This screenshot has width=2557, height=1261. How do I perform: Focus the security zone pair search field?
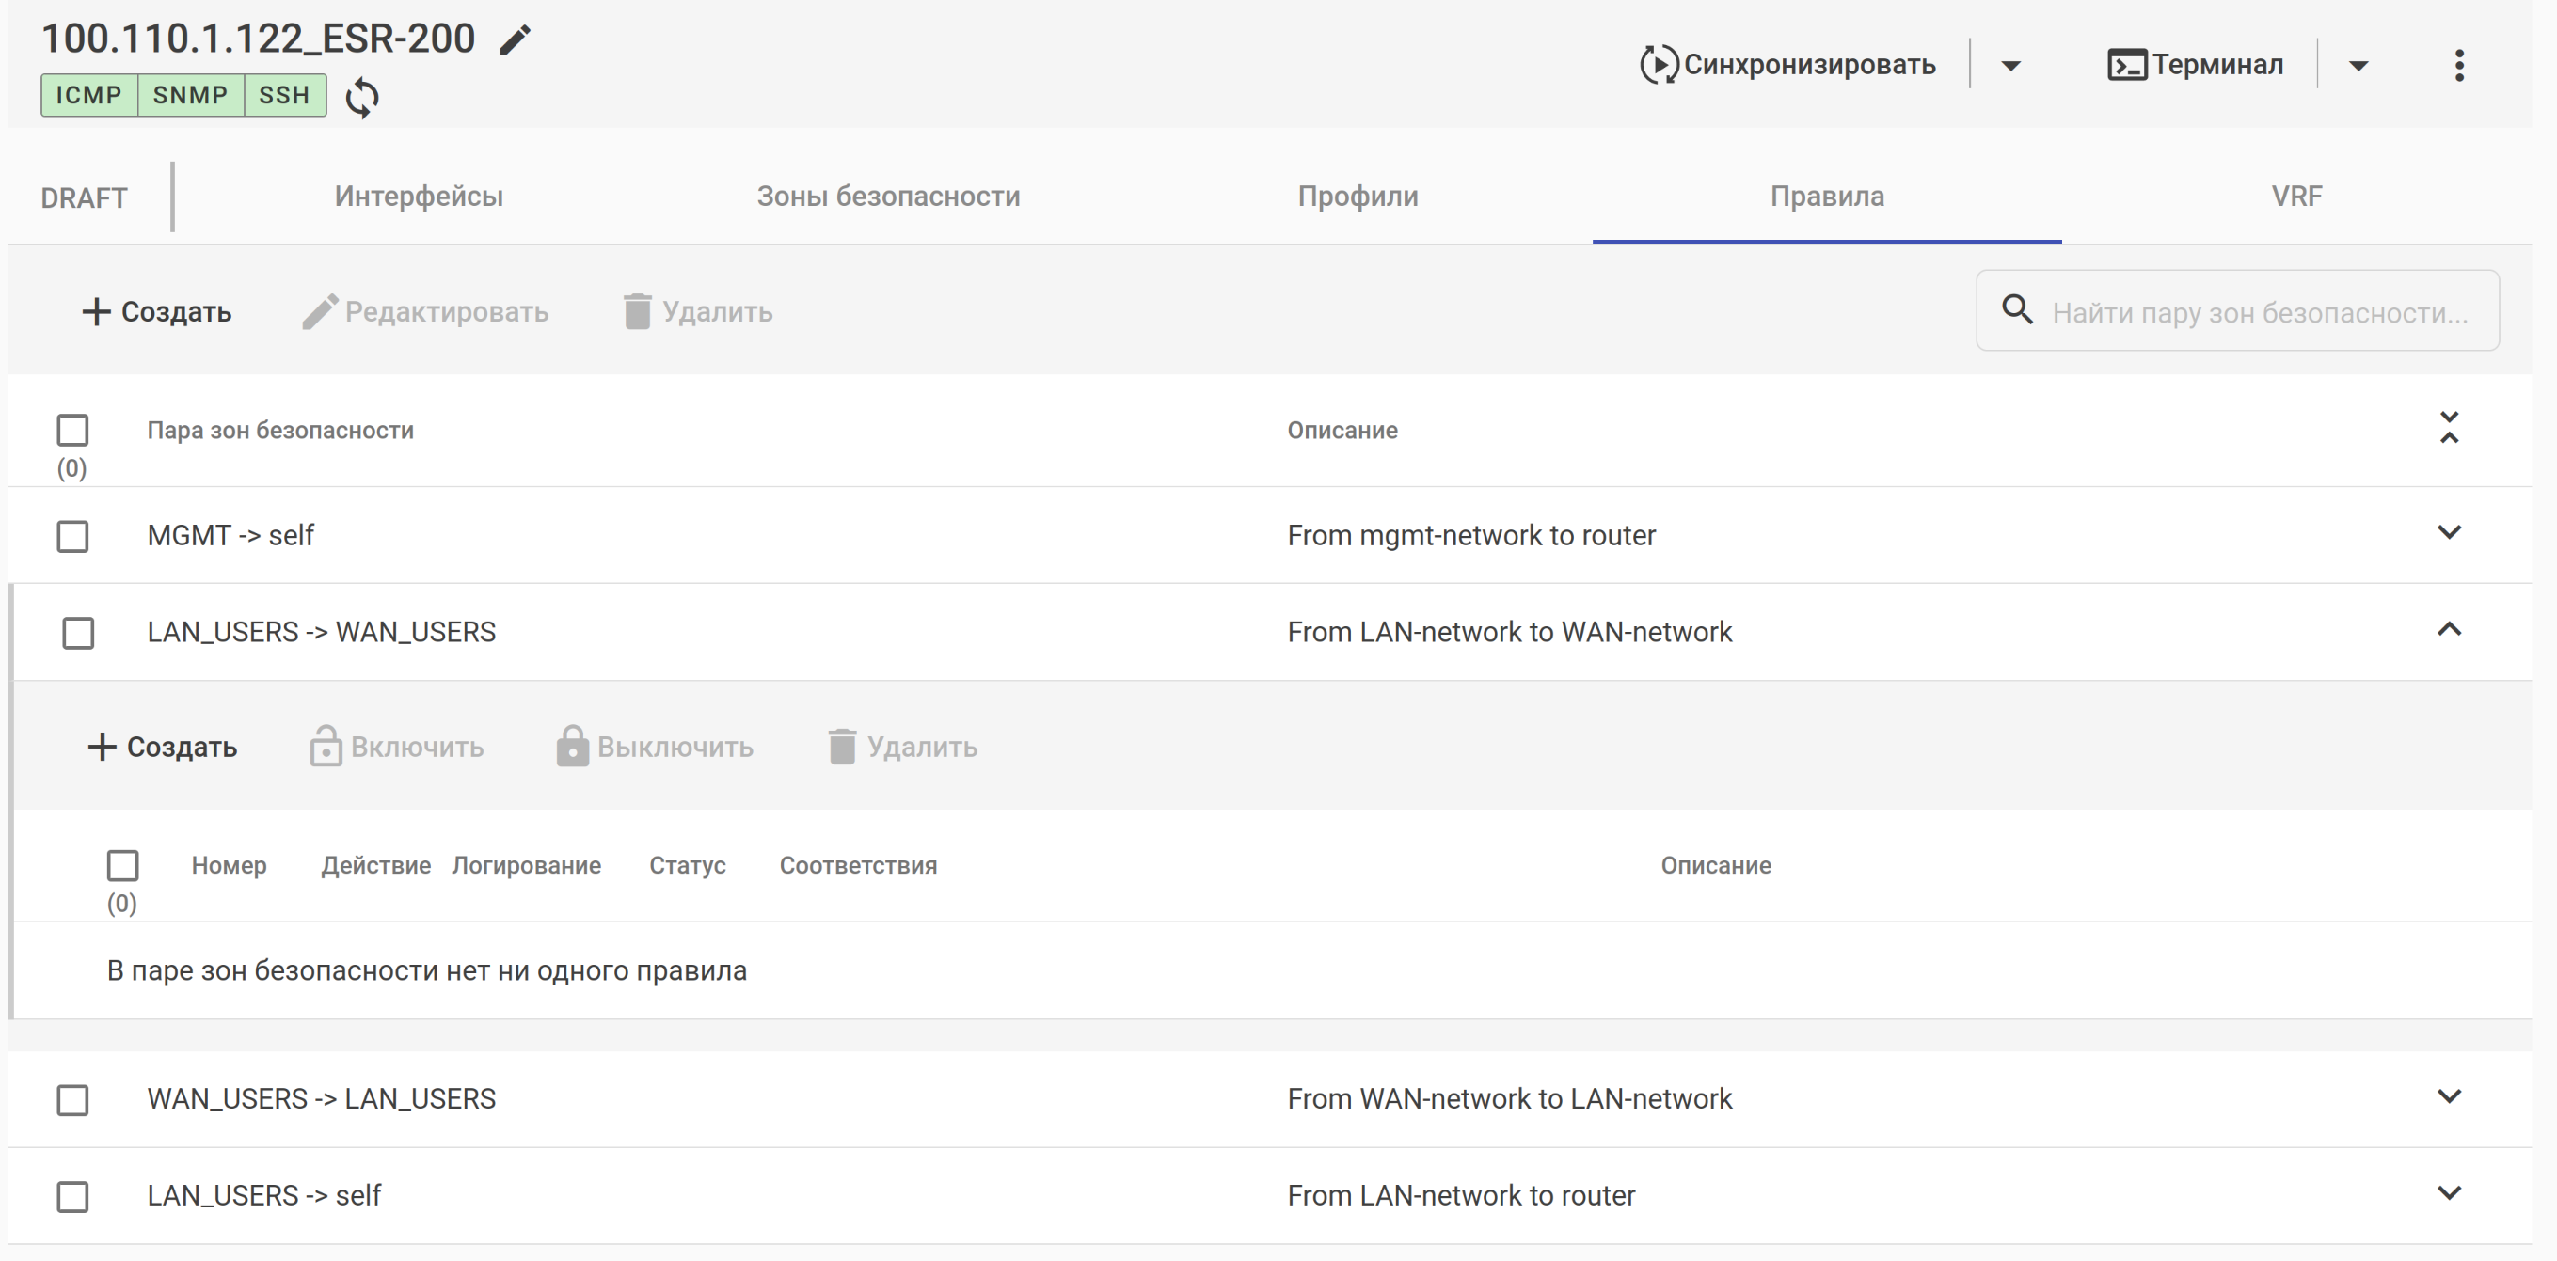[2258, 312]
